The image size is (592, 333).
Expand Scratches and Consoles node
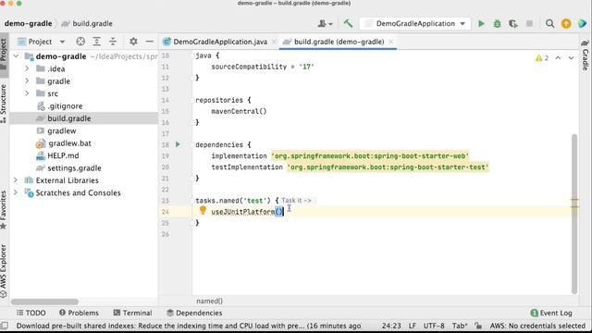click(x=16, y=192)
